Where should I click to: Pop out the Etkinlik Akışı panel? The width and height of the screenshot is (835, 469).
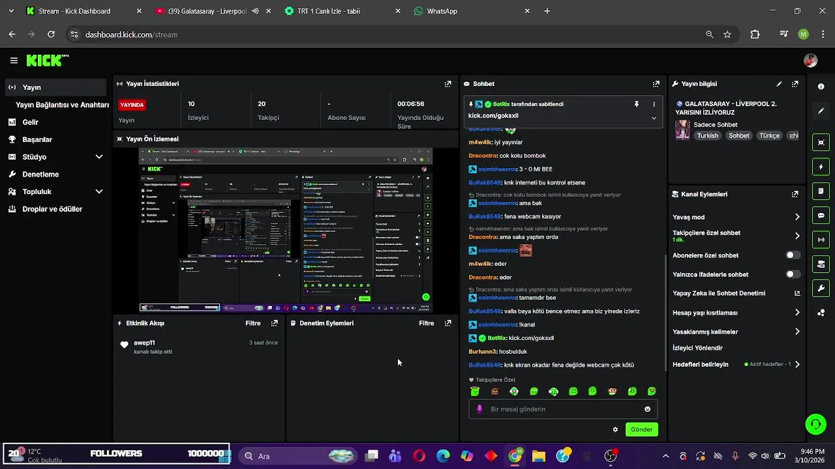click(275, 323)
